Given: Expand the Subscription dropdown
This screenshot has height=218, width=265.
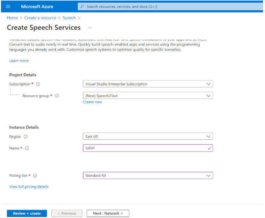Looking at the screenshot, I should click(x=147, y=84).
